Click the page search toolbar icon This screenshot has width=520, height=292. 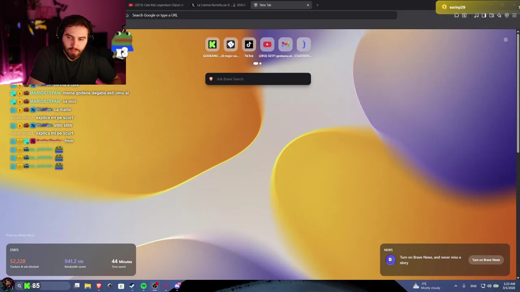click(464, 15)
